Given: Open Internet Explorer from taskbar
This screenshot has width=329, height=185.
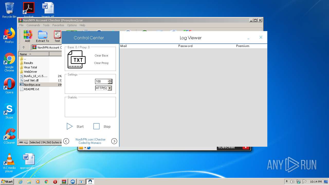Looking at the screenshot, I should pos(20,182).
